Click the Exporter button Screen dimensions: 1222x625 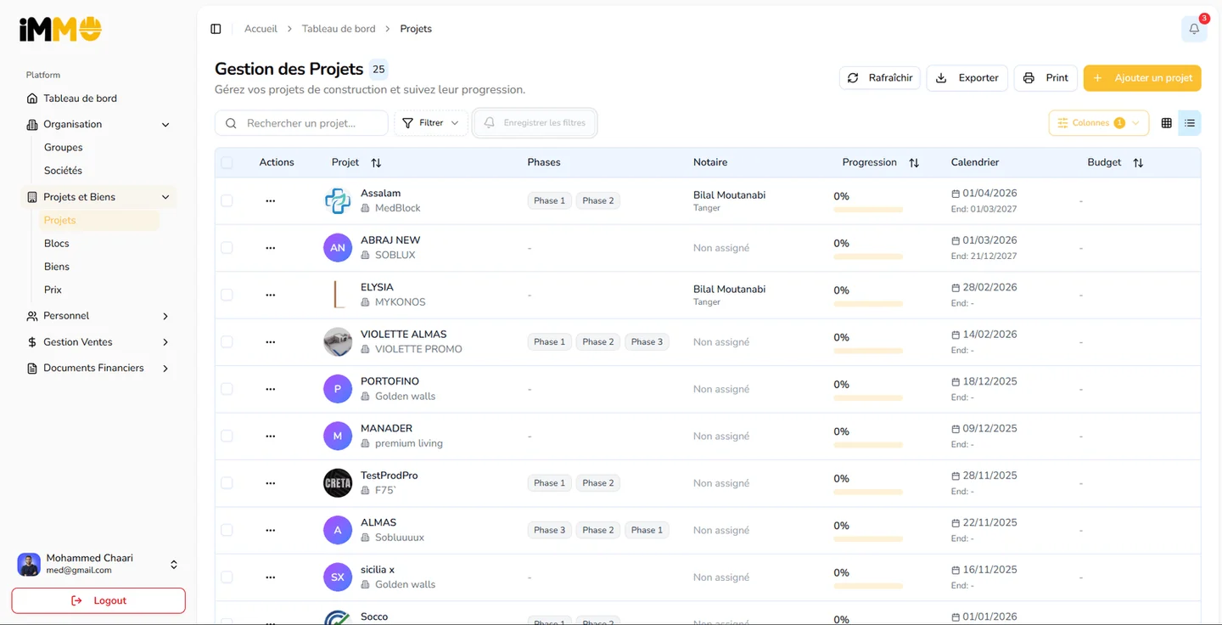(x=967, y=78)
